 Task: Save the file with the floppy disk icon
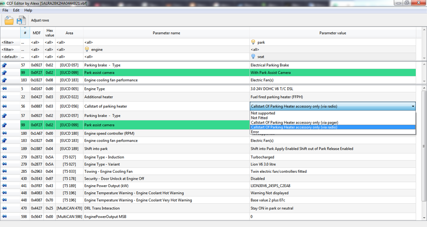[21, 21]
